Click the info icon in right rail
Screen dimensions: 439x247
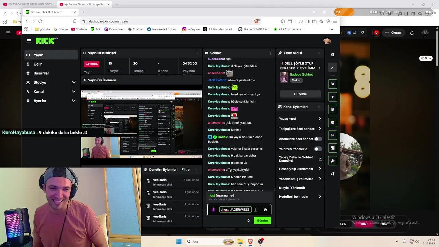pyautogui.click(x=332, y=55)
